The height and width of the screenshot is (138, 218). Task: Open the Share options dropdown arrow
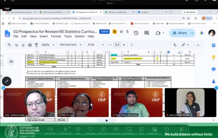coord(192,33)
